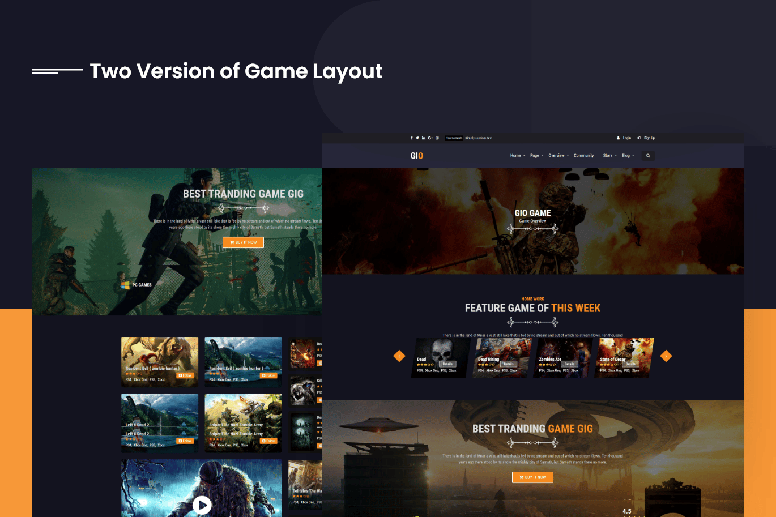Click the Windows PC GAMES icon
Screen dimensions: 776x517
pyautogui.click(x=125, y=285)
